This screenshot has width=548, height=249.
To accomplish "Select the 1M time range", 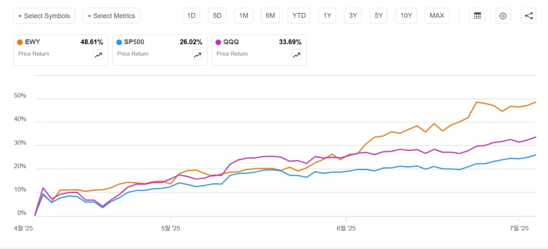I will pos(243,15).
